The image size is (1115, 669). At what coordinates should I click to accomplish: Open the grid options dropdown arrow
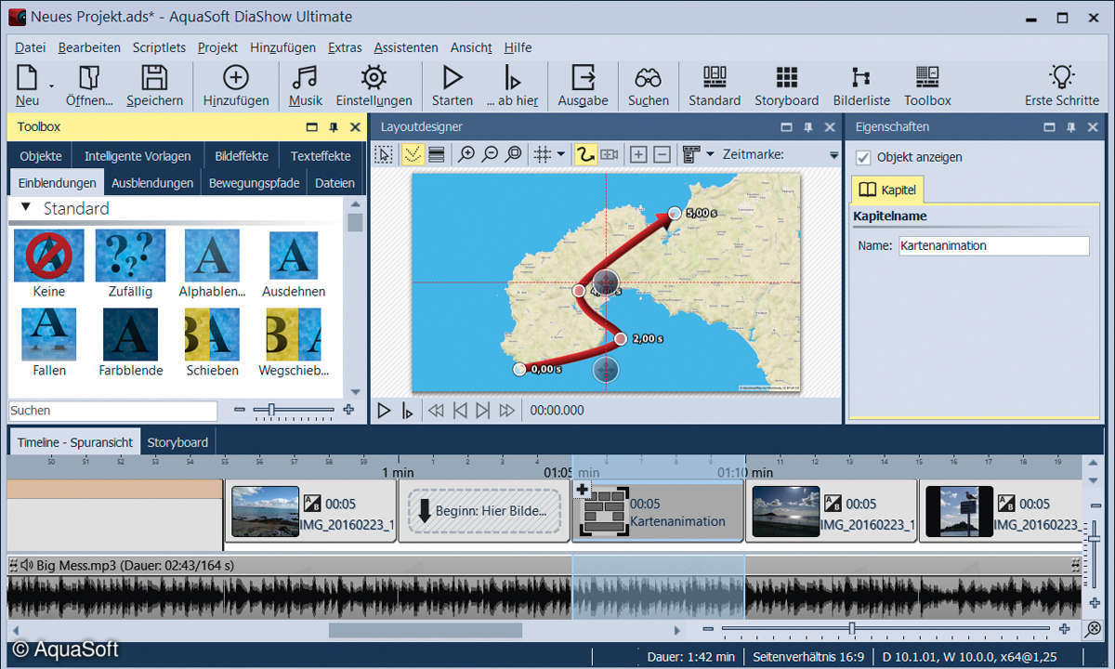(560, 154)
